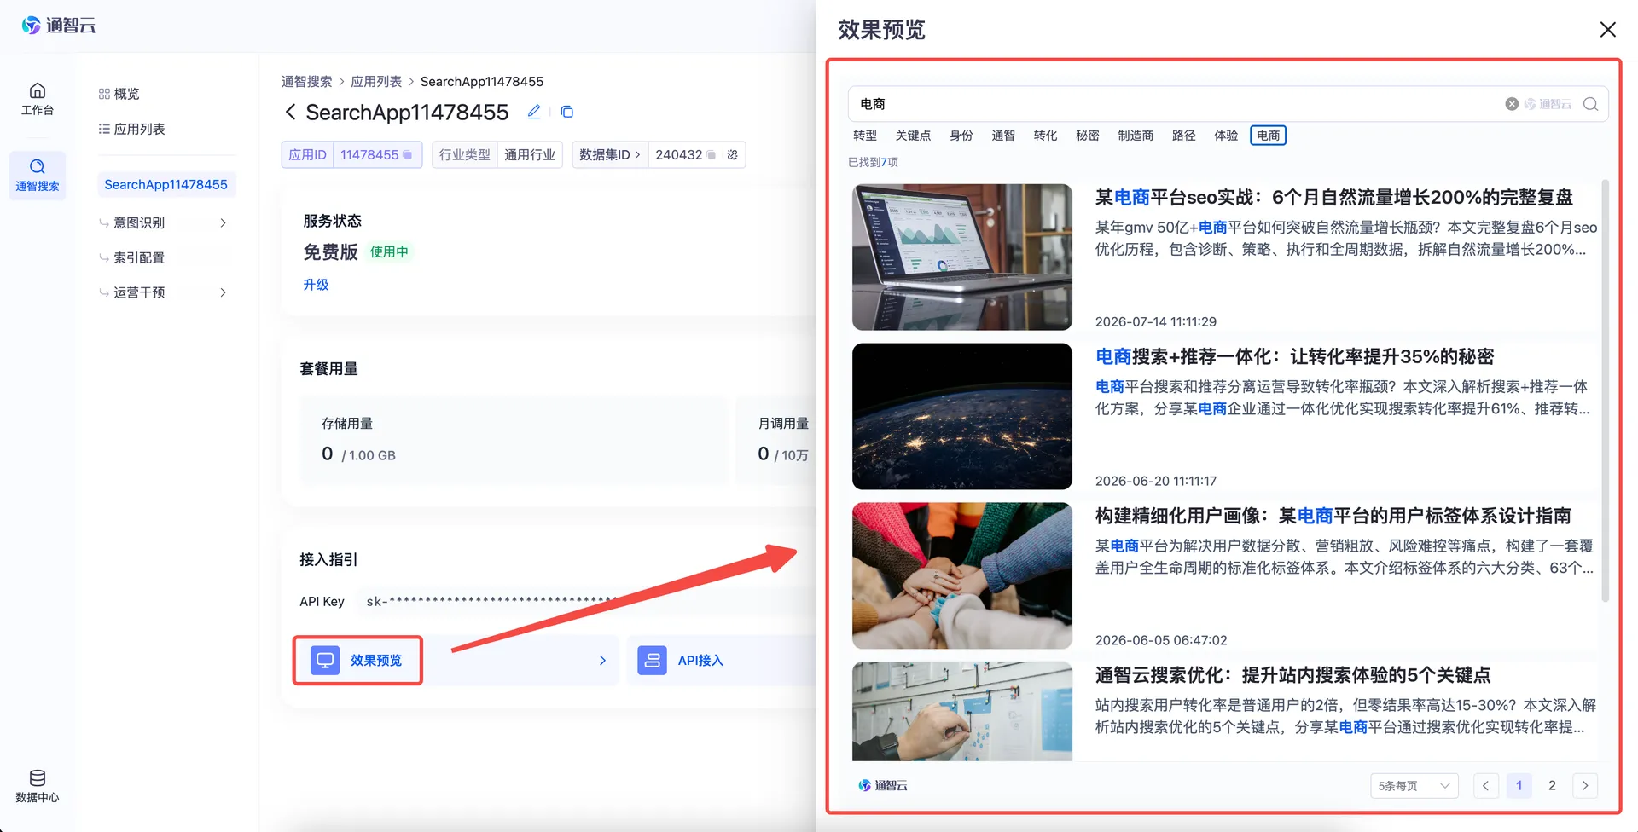
Task: Click the 效果预览 button
Action: tap(357, 660)
